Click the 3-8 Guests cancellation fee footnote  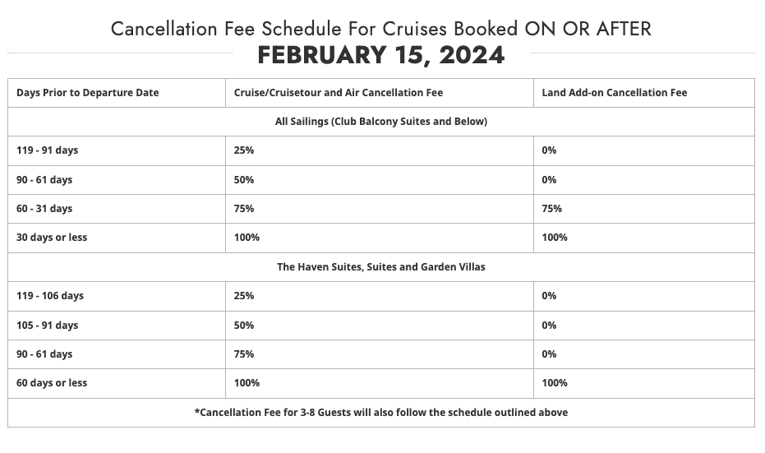pyautogui.click(x=381, y=413)
